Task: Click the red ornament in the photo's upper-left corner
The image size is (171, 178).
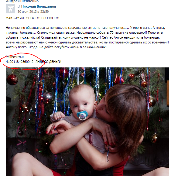Action: point(12,80)
